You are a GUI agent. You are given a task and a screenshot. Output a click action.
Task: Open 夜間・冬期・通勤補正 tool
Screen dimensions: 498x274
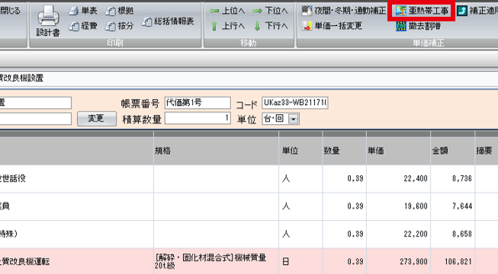point(344,11)
